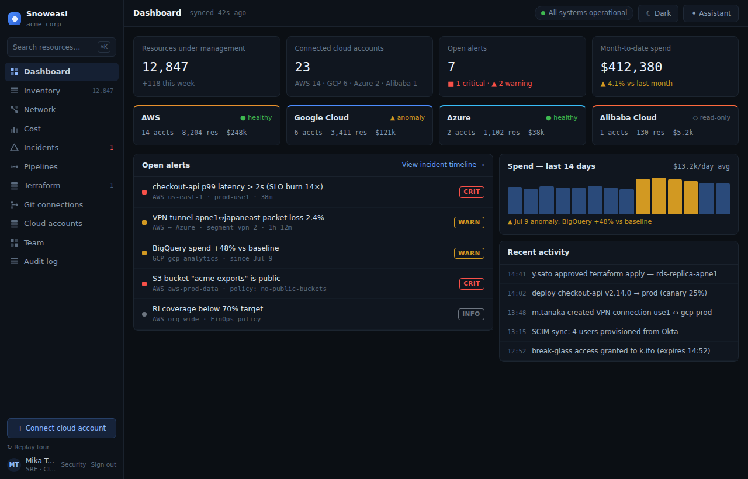
Task: Open the Alibaba Cloud provider card
Action: pyautogui.click(x=665, y=125)
